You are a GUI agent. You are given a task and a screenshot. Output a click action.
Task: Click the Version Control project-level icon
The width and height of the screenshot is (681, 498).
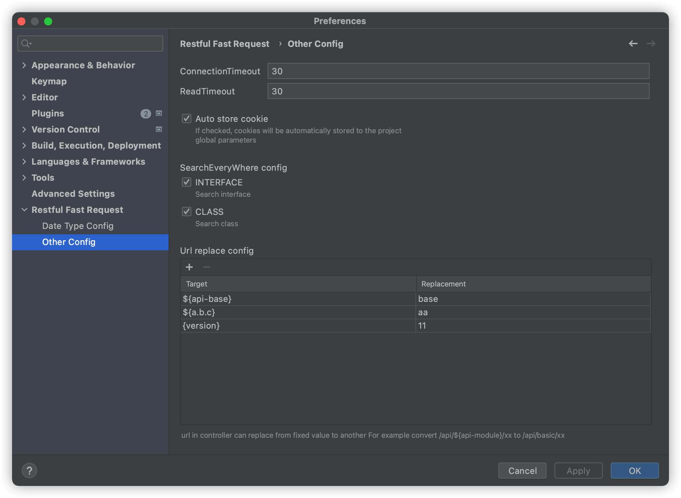click(159, 130)
